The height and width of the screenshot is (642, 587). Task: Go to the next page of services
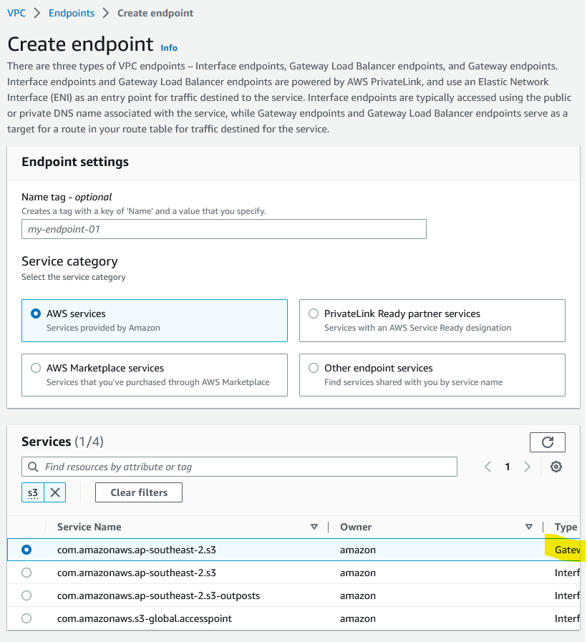tap(528, 467)
